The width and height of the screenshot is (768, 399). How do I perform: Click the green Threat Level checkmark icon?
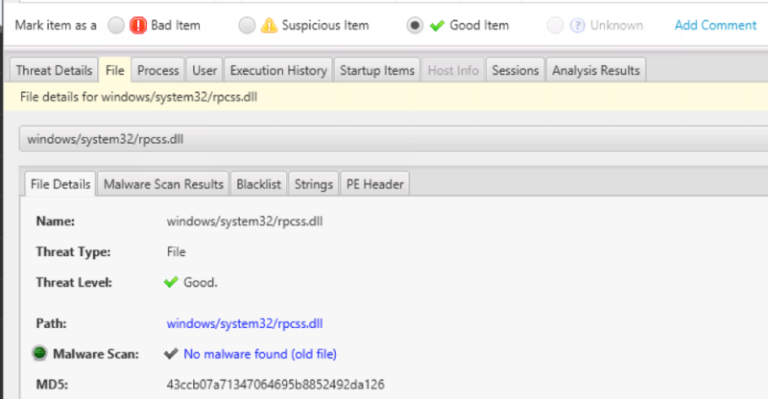pyautogui.click(x=171, y=282)
